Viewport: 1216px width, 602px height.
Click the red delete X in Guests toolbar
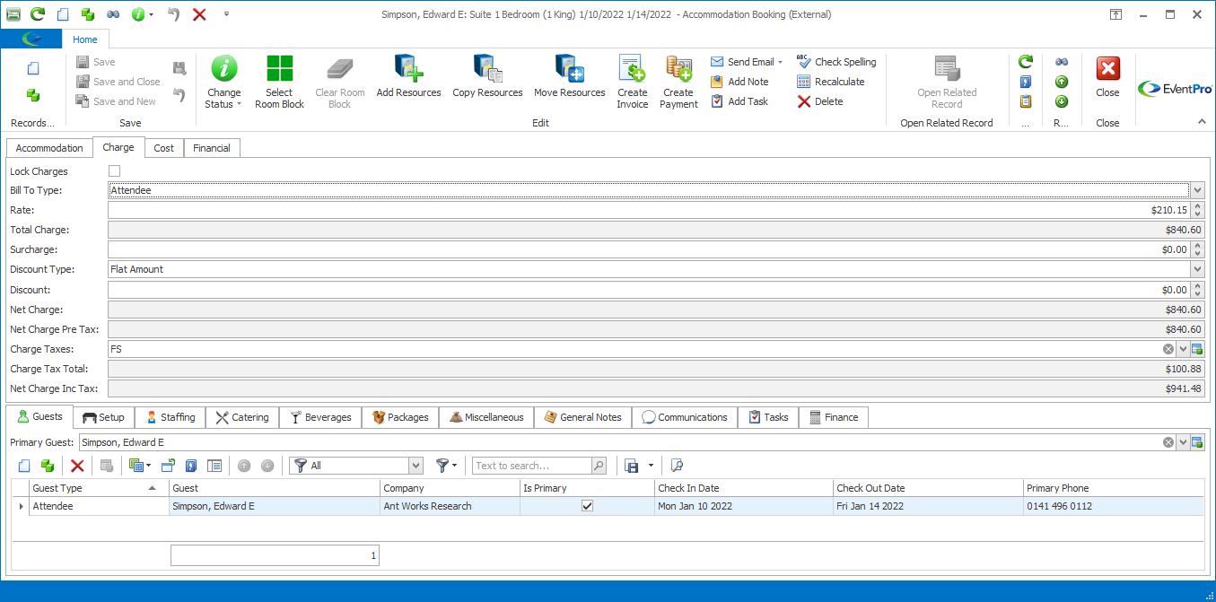[x=77, y=466]
